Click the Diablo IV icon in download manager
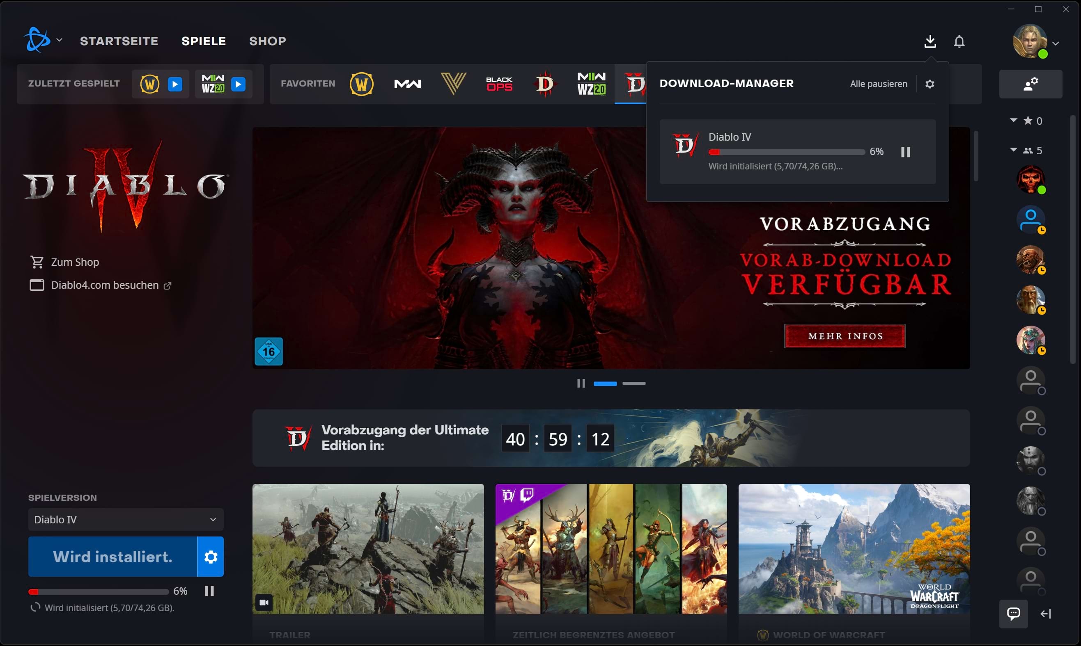The height and width of the screenshot is (646, 1081). (685, 145)
